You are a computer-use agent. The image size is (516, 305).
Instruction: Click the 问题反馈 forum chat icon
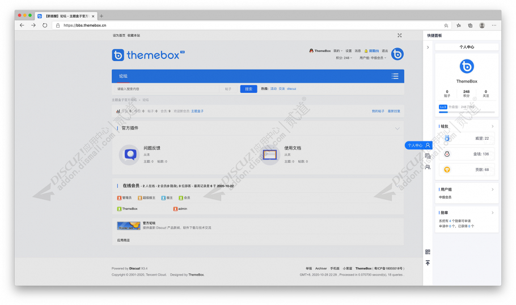pos(129,154)
